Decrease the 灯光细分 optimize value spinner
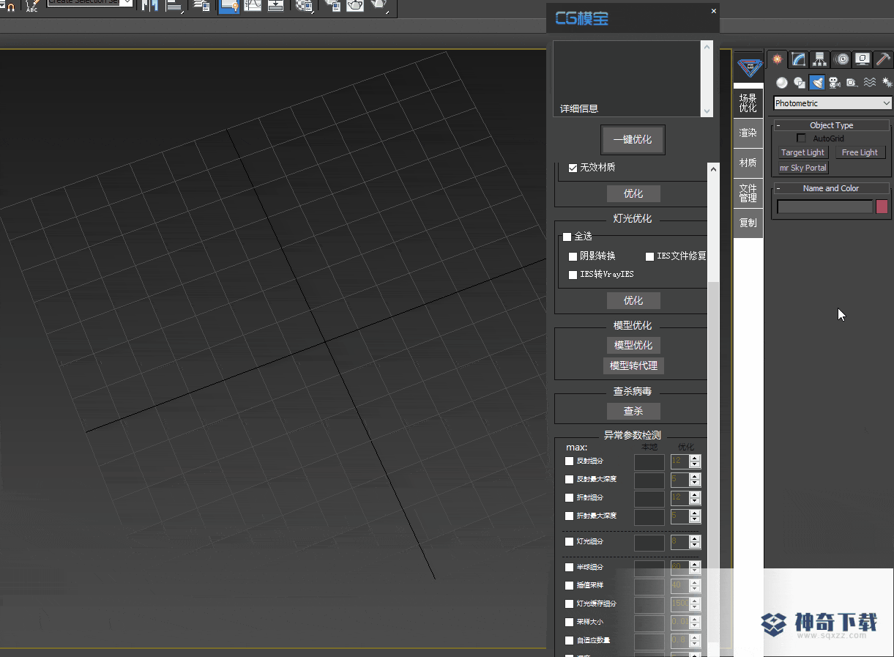 pyautogui.click(x=695, y=546)
